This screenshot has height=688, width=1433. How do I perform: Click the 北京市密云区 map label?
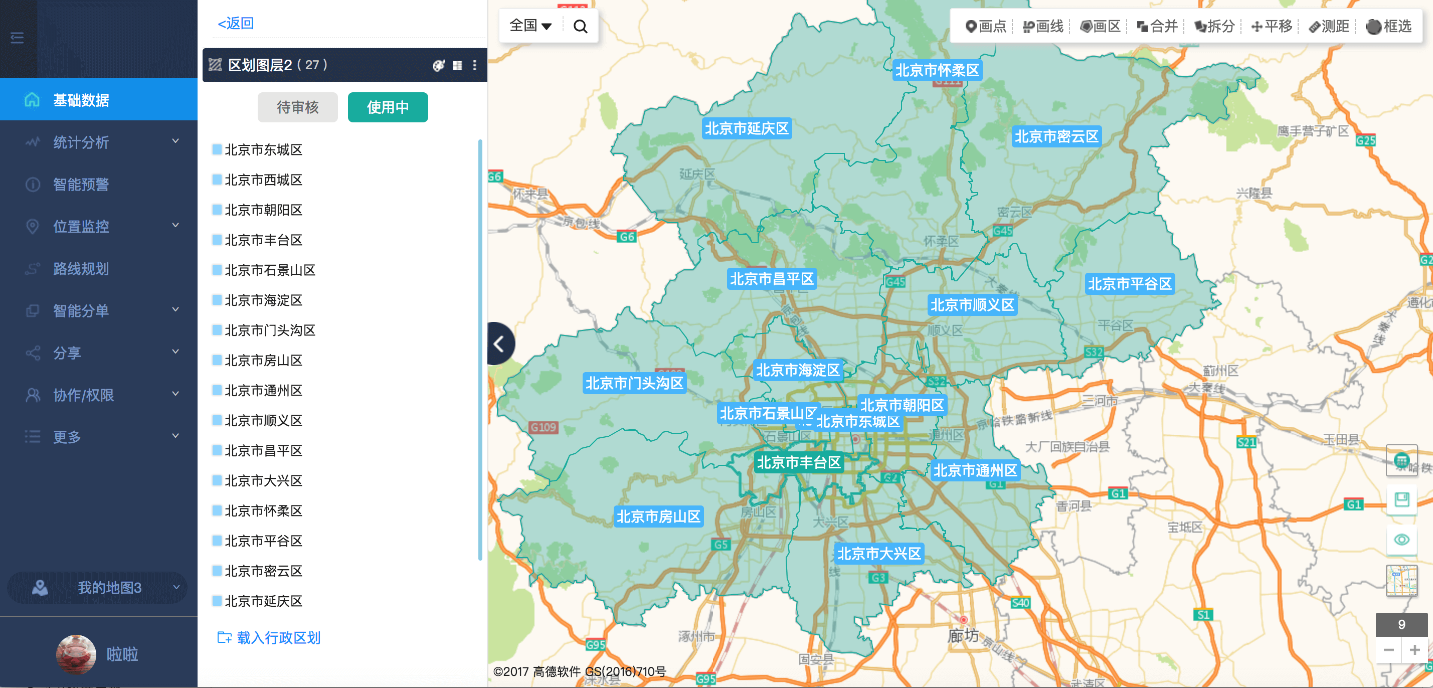1056,136
